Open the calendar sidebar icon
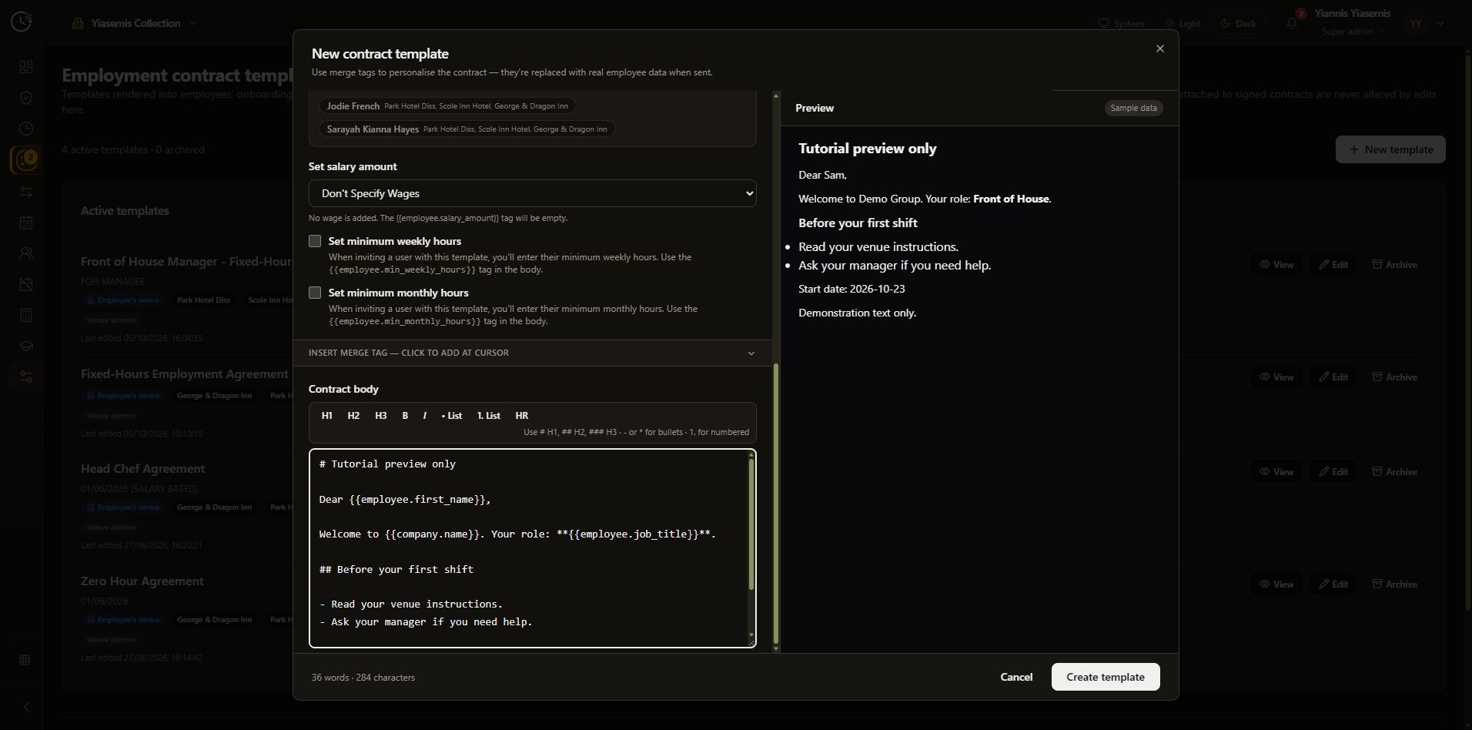 [x=26, y=223]
